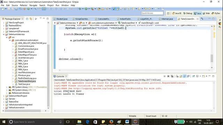Click the Remove Launch X icon in Console
This screenshot has width=223, height=125.
168,76
